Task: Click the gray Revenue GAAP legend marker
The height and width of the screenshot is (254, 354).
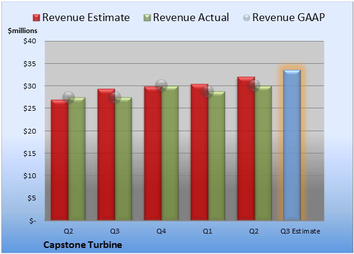Action: [247, 17]
